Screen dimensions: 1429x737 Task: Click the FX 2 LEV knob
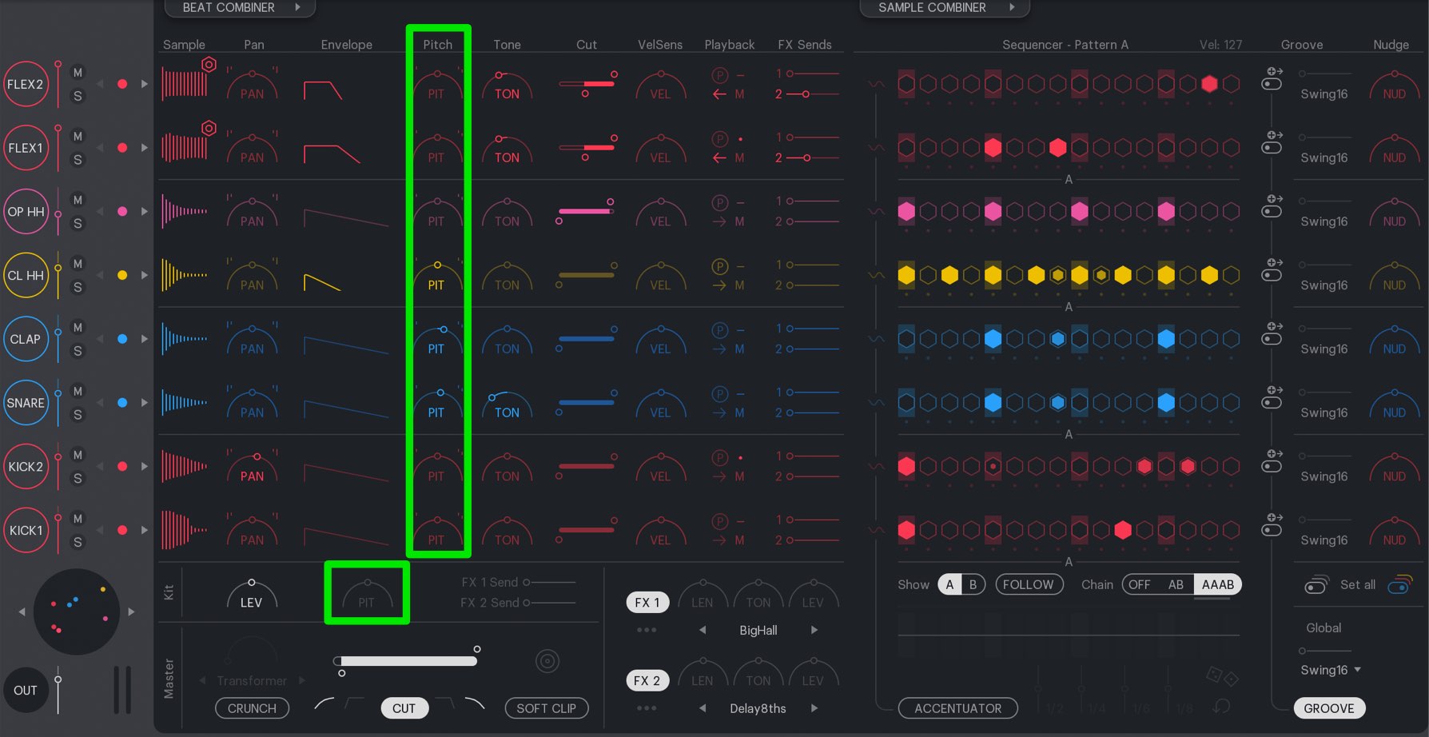pos(813,672)
